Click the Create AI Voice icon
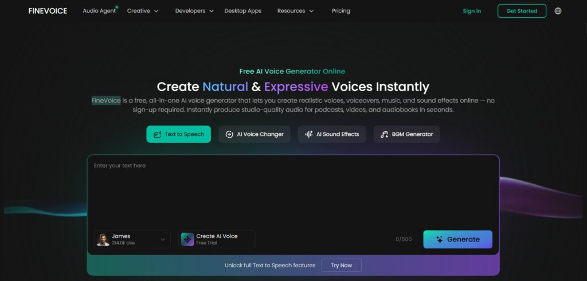Viewport: 587px width, 281px height. pos(187,239)
